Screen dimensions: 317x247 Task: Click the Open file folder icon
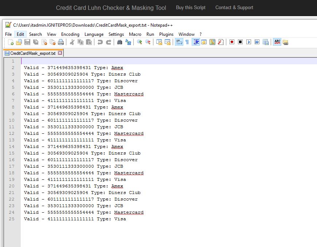(x=19, y=42)
